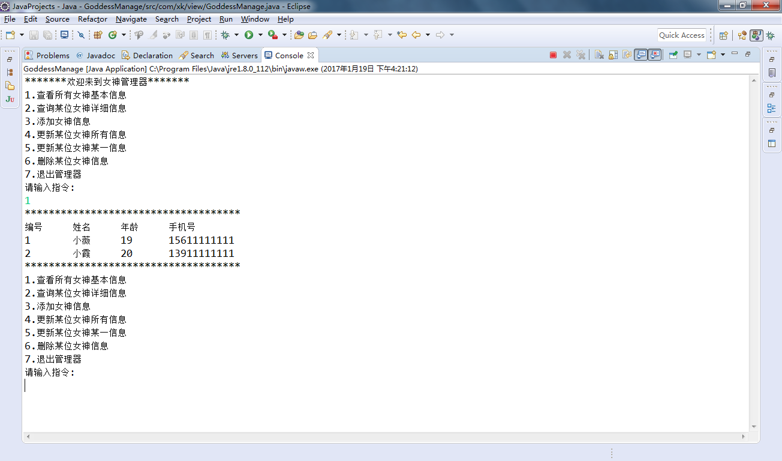Switch to the Java EE perspective

point(742,35)
